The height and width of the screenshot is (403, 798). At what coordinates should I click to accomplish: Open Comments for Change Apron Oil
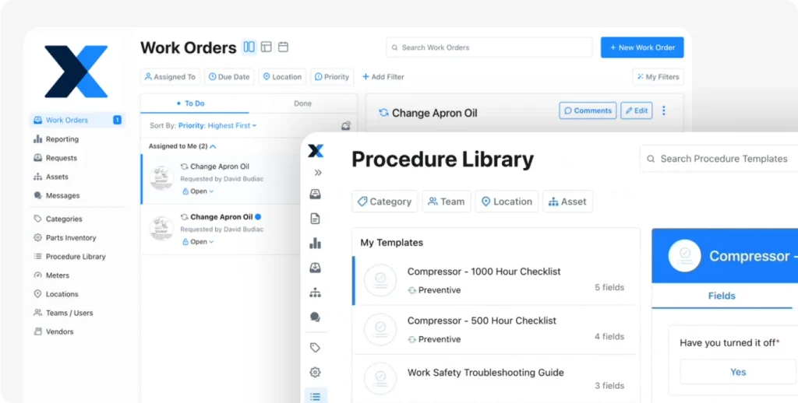588,110
